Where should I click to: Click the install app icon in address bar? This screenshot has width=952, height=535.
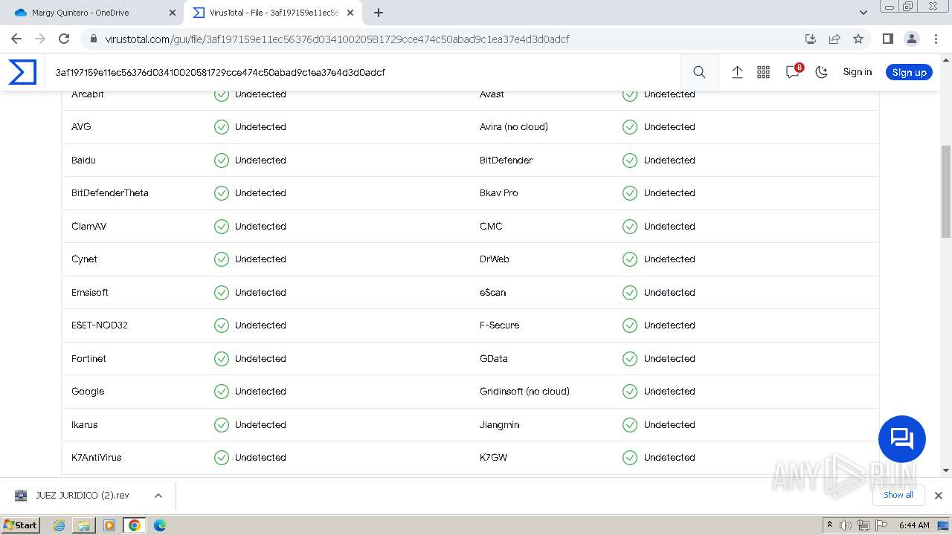811,39
